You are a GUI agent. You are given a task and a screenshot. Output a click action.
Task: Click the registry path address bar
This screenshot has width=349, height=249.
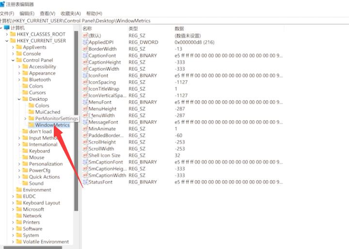[174, 21]
